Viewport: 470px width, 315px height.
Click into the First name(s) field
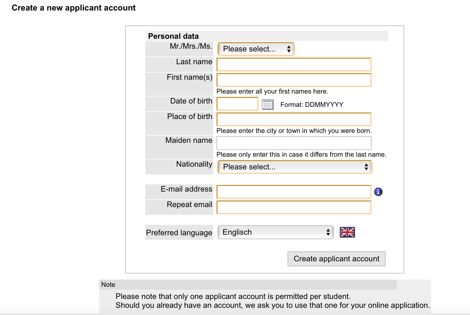coord(294,80)
